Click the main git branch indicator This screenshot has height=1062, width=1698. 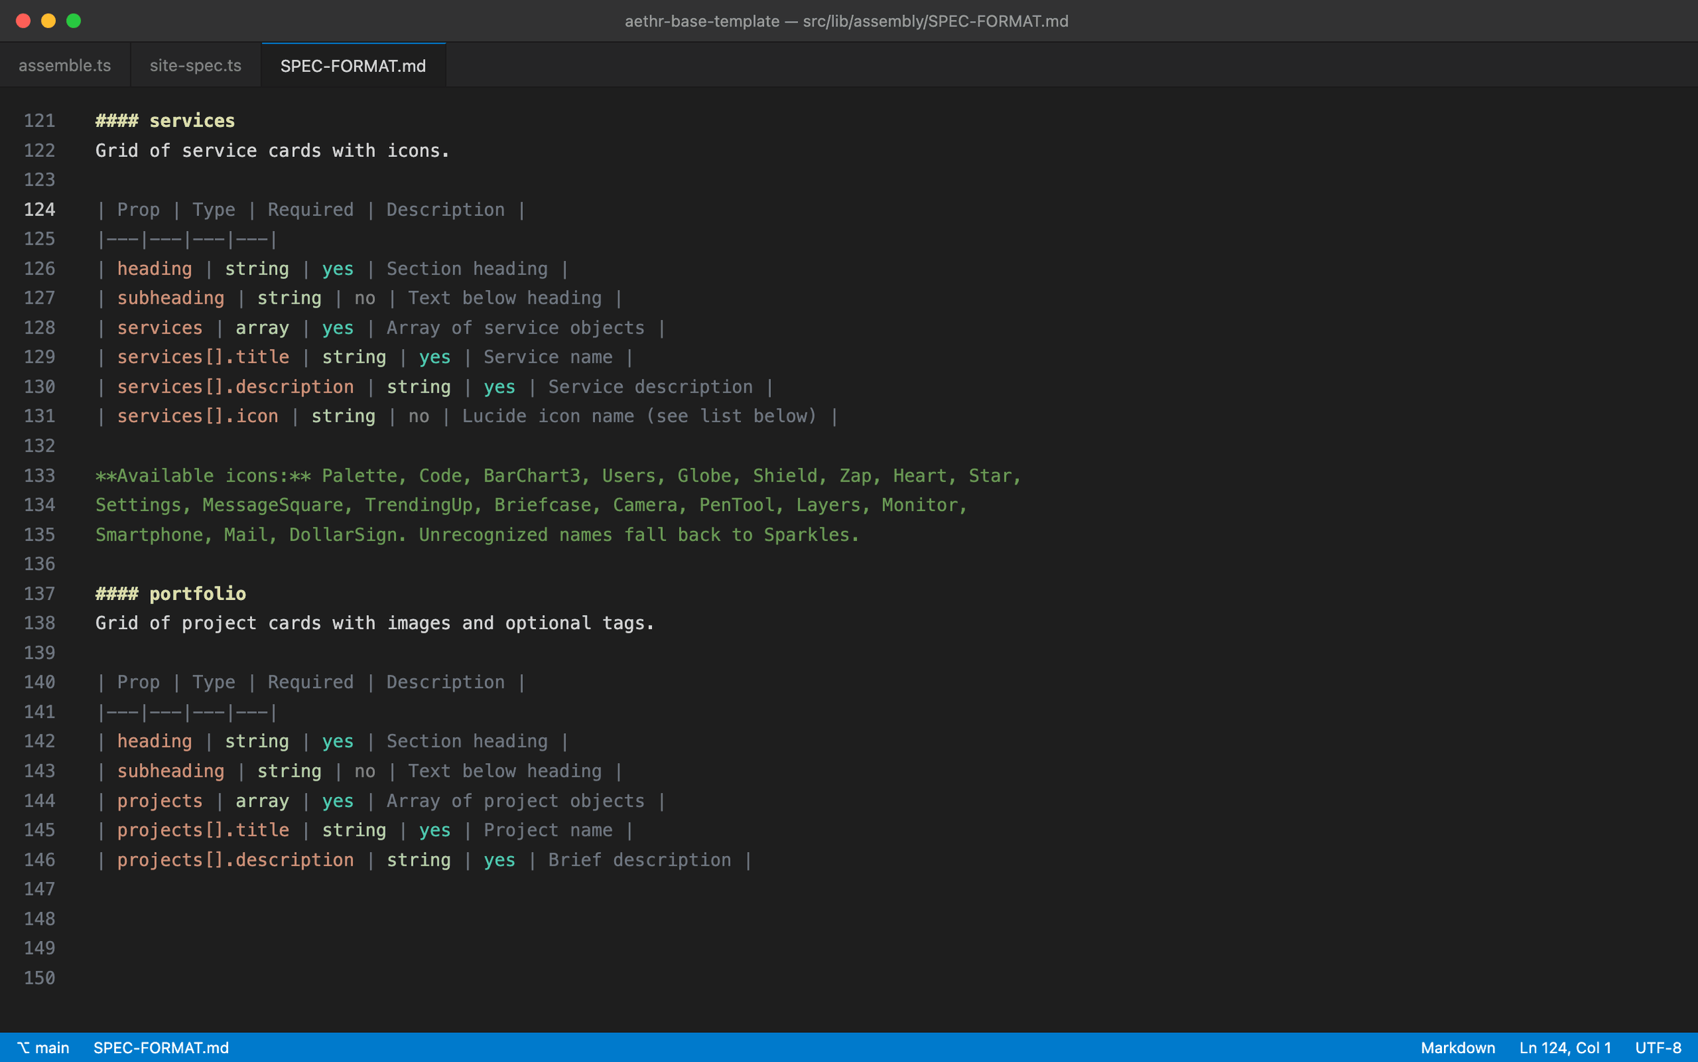(x=43, y=1047)
